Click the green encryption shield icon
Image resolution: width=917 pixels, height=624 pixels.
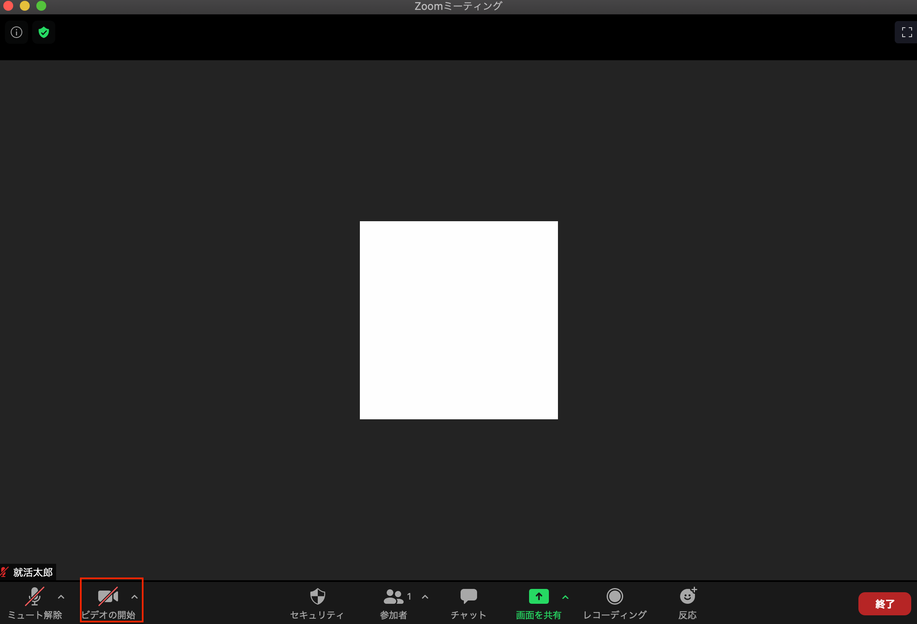coord(44,32)
